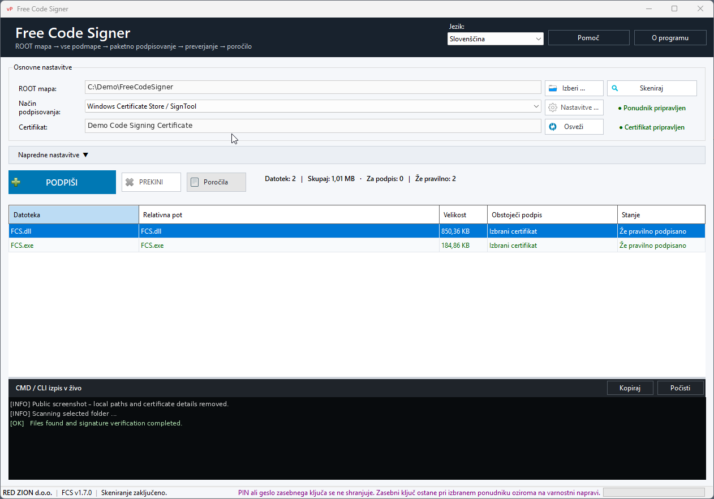Sort by the Stanje column header

tap(661, 215)
